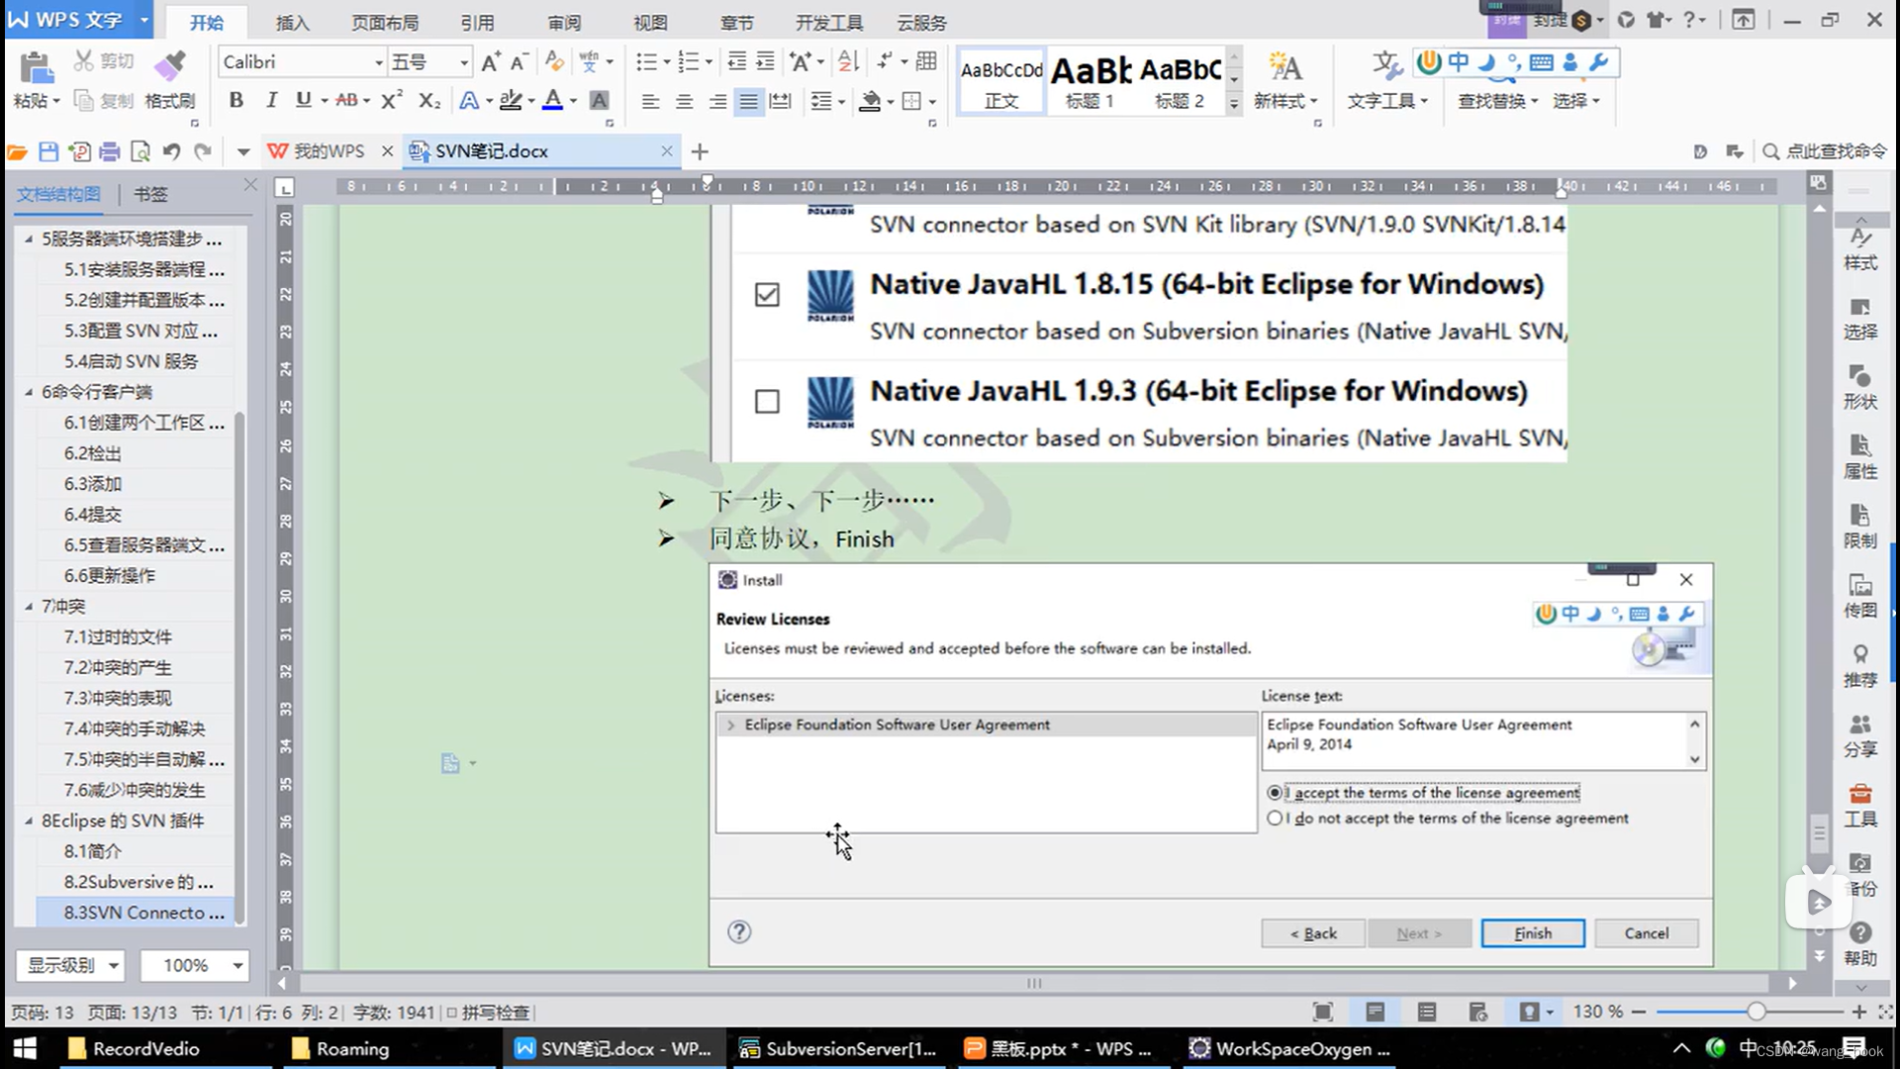Toggle 拼写检查 spell check in status bar
The height and width of the screenshot is (1069, 1900).
[488, 1013]
